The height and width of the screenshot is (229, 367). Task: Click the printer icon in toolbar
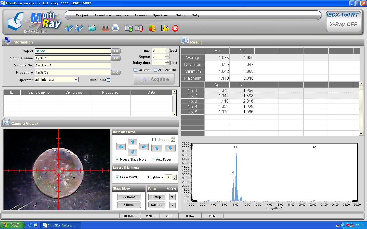click(115, 28)
